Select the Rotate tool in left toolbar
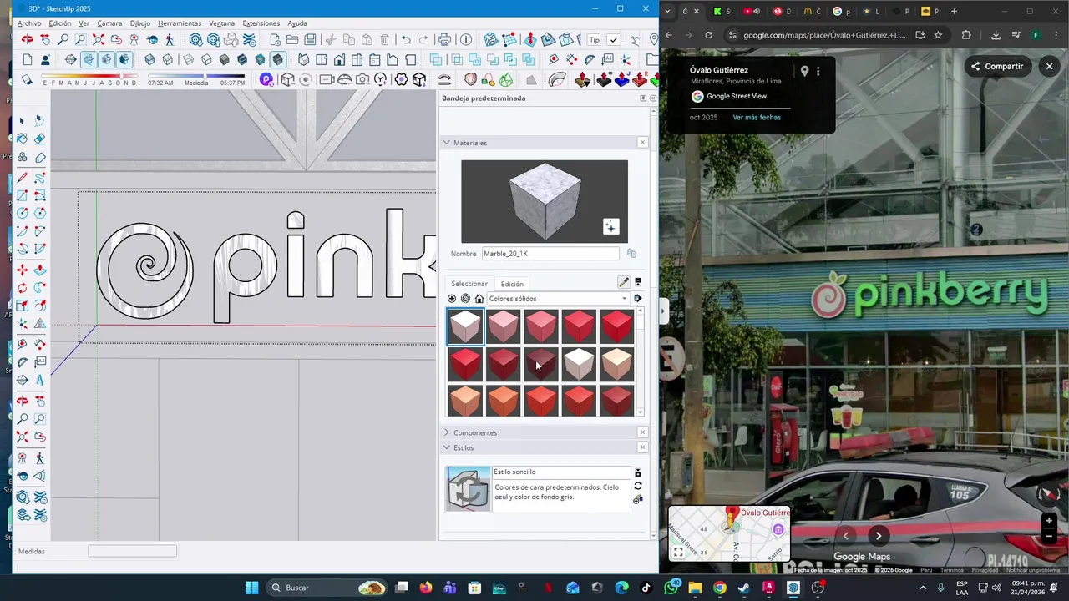This screenshot has height=601, width=1069. [x=22, y=288]
